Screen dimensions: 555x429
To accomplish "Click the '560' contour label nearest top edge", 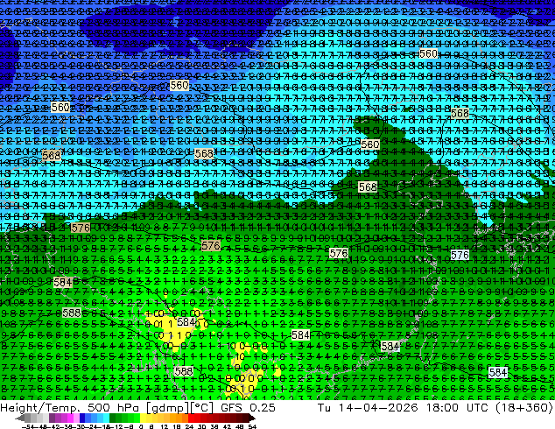I will (x=428, y=53).
